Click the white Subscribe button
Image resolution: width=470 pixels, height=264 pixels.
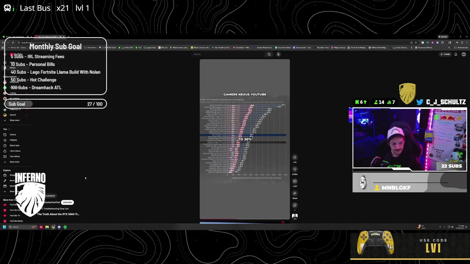(x=68, y=202)
